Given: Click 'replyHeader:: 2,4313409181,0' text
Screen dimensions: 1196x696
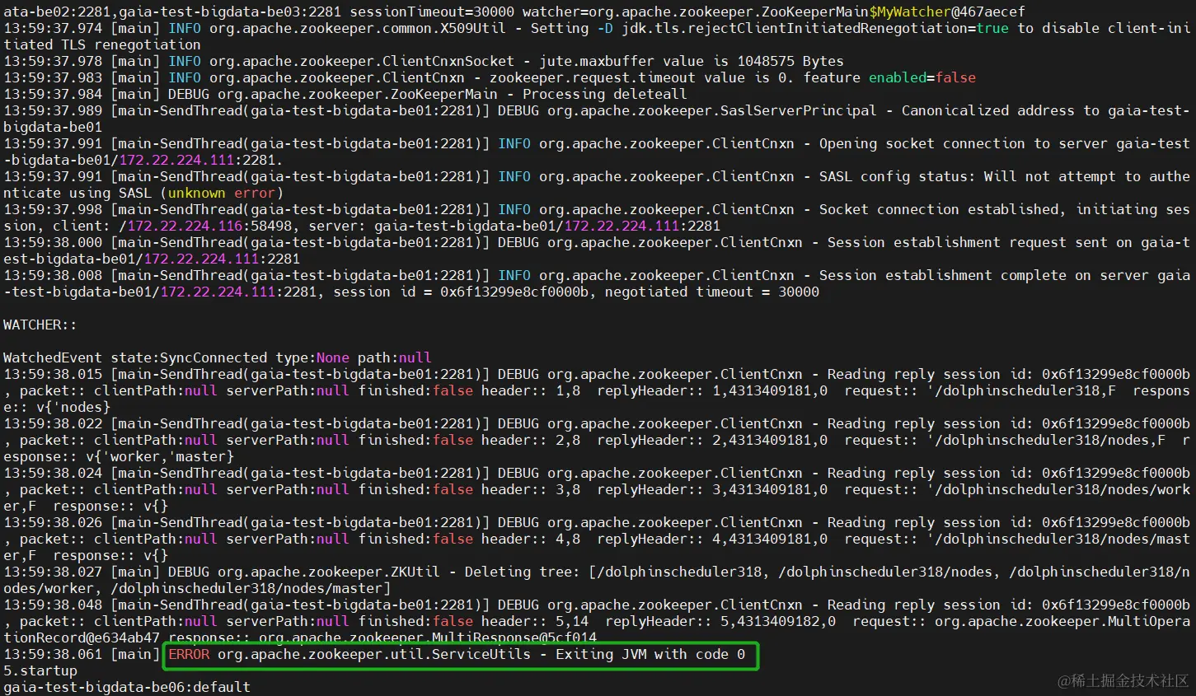Looking at the screenshot, I should pyautogui.click(x=712, y=440).
